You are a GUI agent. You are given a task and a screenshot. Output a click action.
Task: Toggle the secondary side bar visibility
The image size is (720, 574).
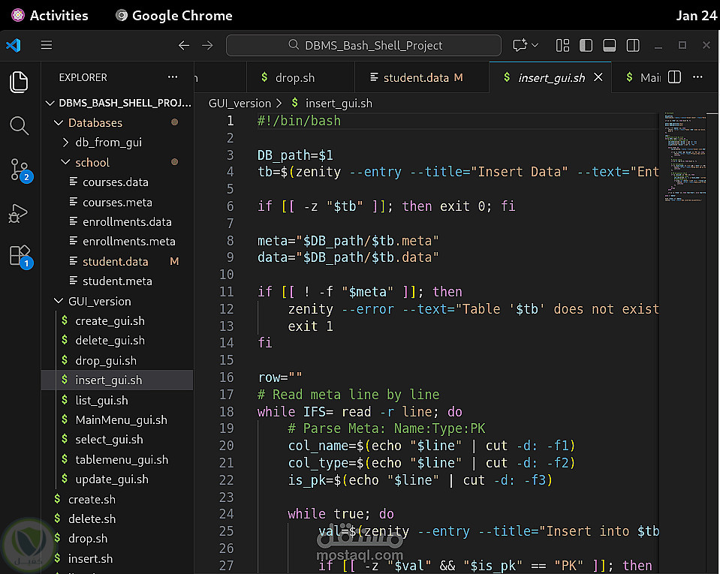(x=633, y=45)
